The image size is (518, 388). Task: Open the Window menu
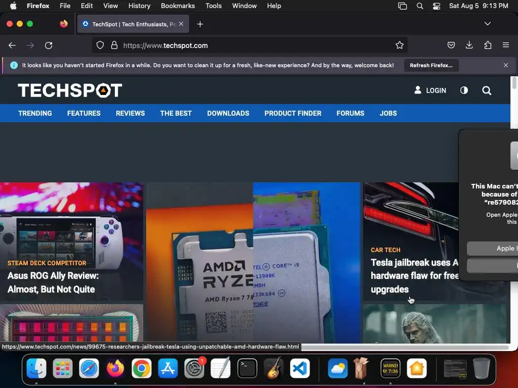point(244,6)
